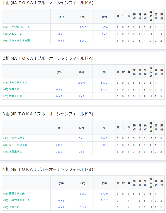Open team link (96) TOKAISA黄

(x=17, y=41)
